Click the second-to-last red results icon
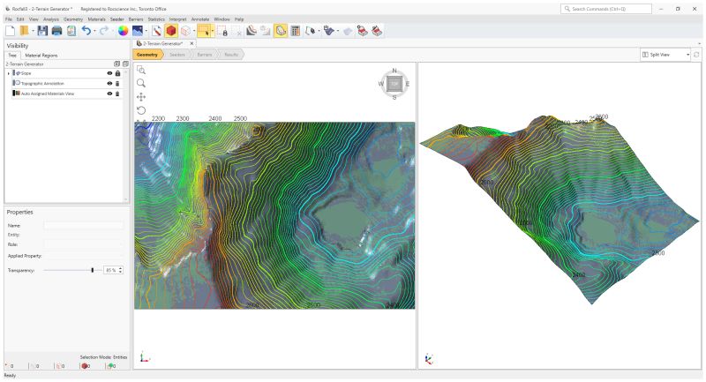 pyautogui.click(x=363, y=31)
